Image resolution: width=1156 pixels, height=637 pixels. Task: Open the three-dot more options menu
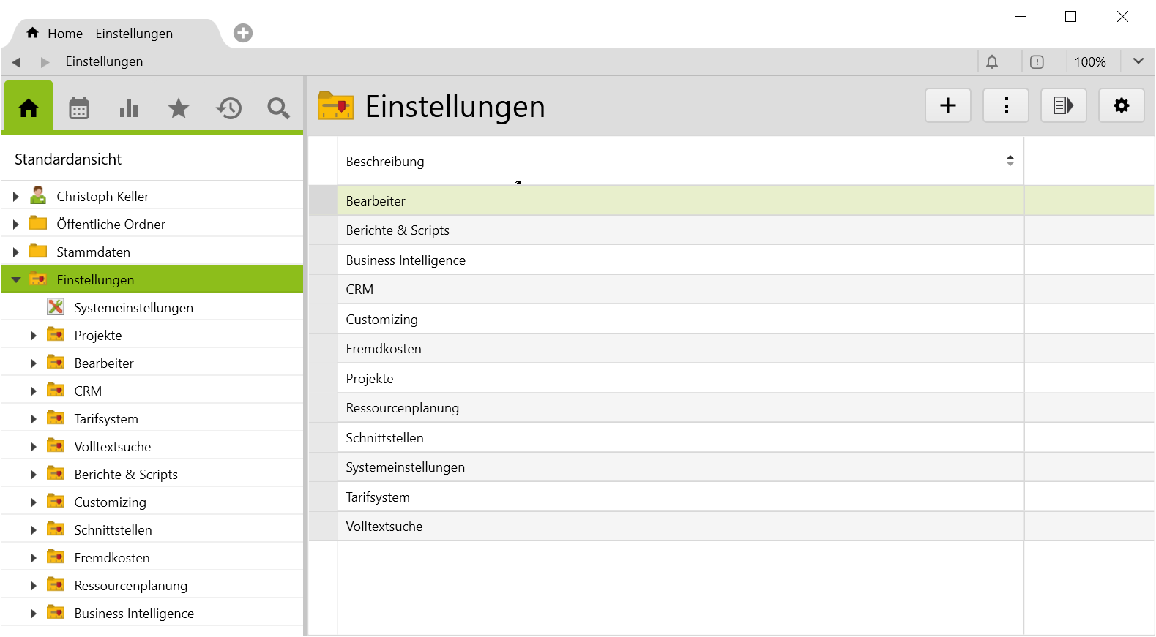[x=1006, y=106]
